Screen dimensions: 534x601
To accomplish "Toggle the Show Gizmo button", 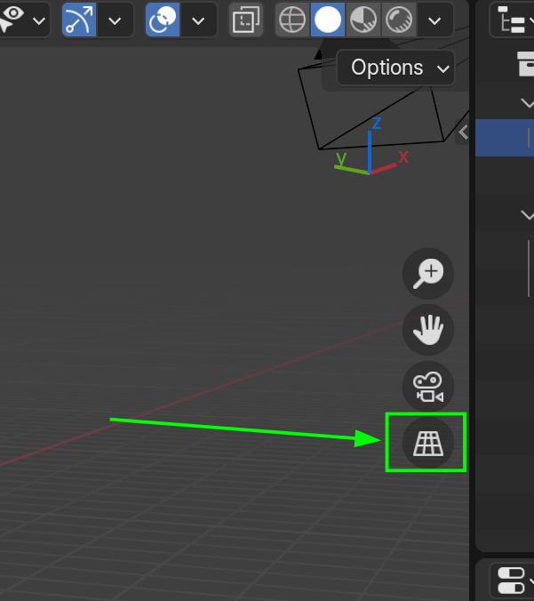I will pyautogui.click(x=79, y=20).
